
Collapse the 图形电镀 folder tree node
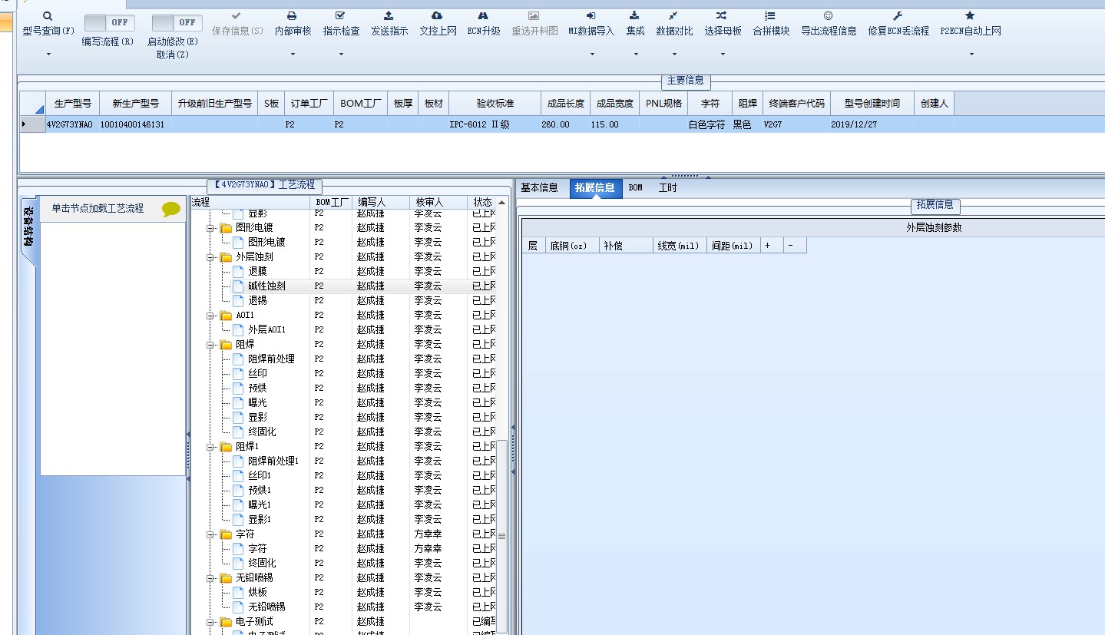[x=210, y=228]
